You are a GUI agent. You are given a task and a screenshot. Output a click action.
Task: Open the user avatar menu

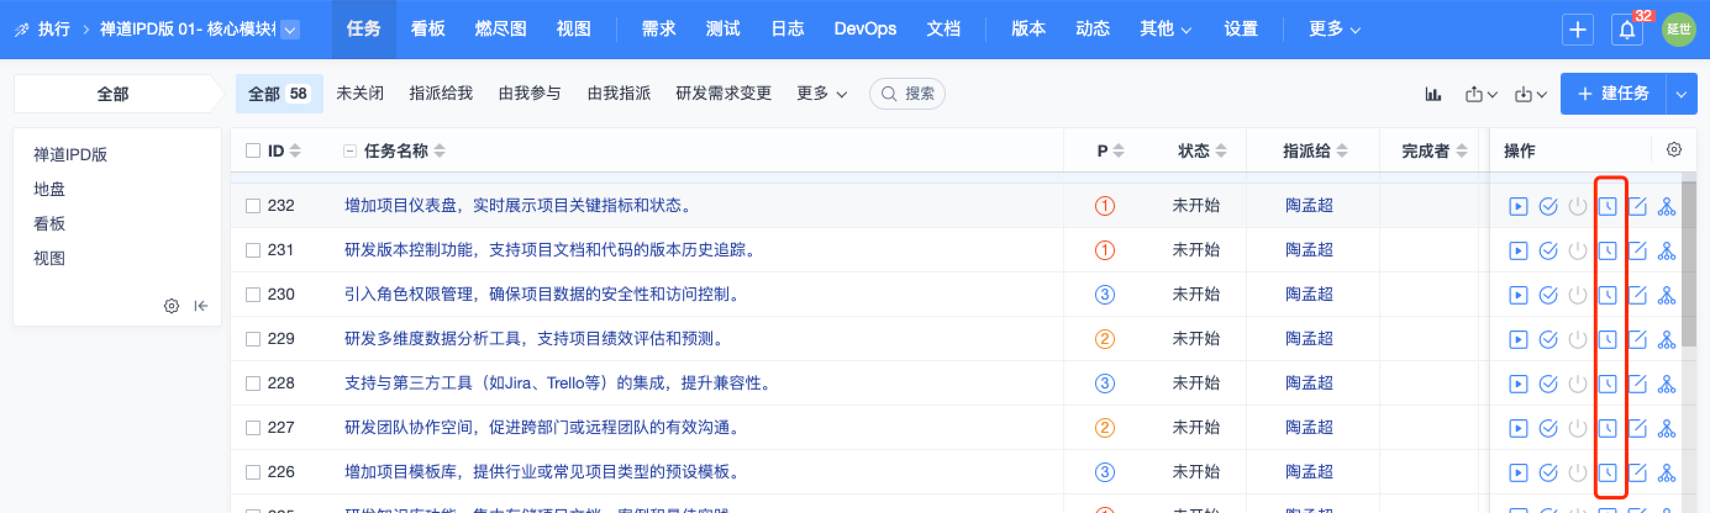coord(1678,30)
